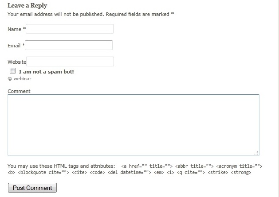Click the Leave a Reply heading
Image resolution: width=279 pixels, height=197 pixels.
27,5
